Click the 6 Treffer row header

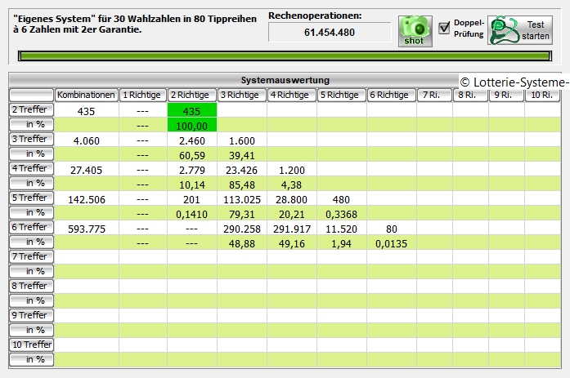(x=31, y=227)
